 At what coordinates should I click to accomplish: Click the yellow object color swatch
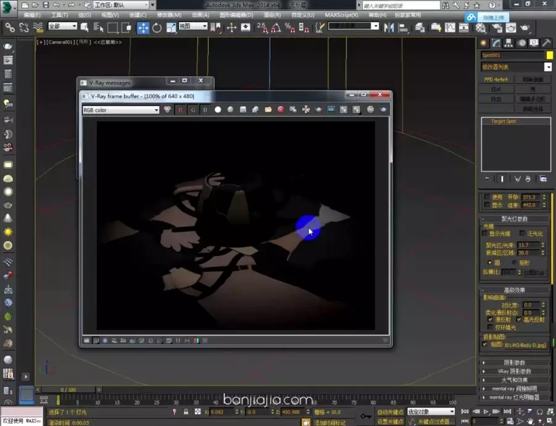point(549,55)
